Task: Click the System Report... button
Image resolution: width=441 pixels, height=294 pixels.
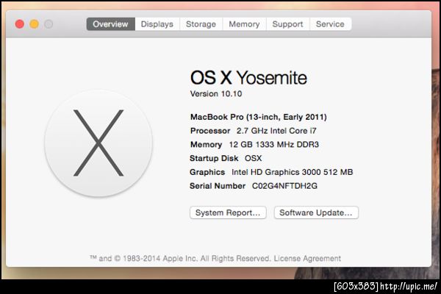Action: (x=228, y=212)
